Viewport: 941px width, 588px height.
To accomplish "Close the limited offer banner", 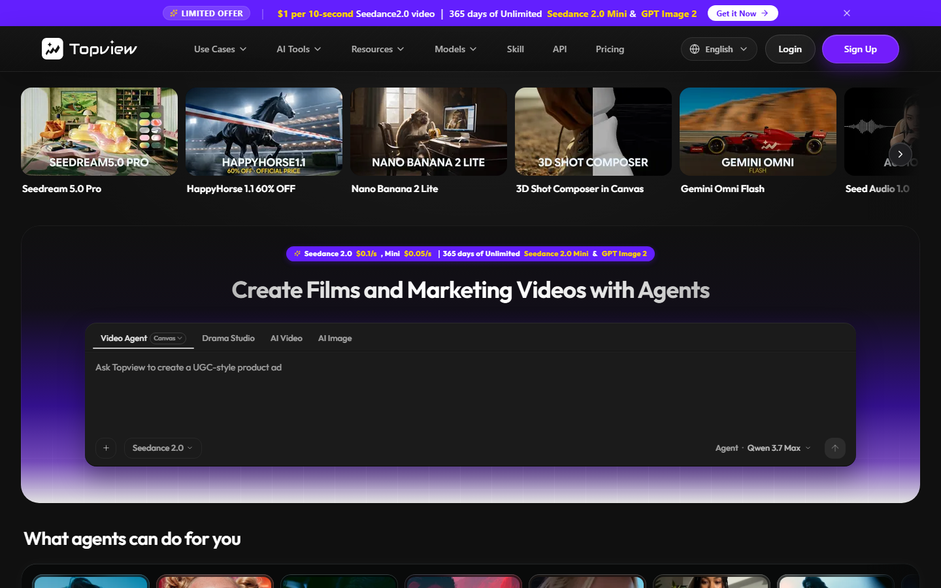I will (847, 13).
